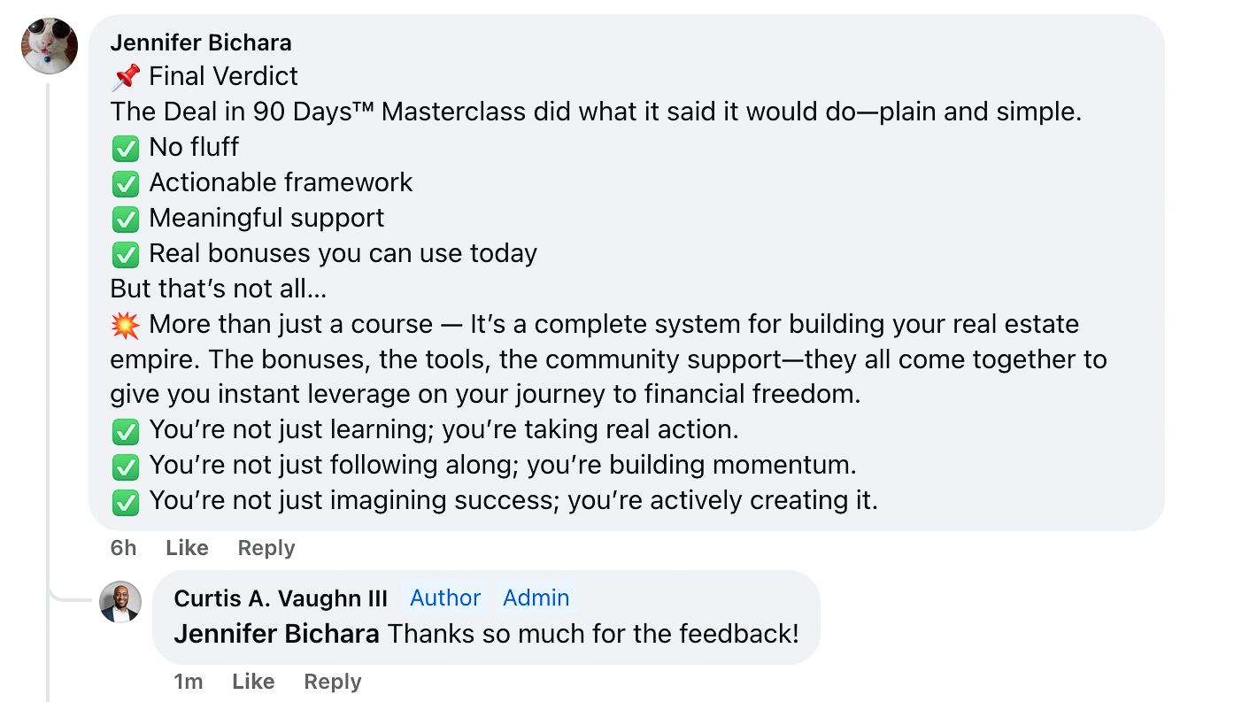1234x702 pixels.
Task: Tap the checkmark before Real bonuses line
Action: [x=126, y=254]
